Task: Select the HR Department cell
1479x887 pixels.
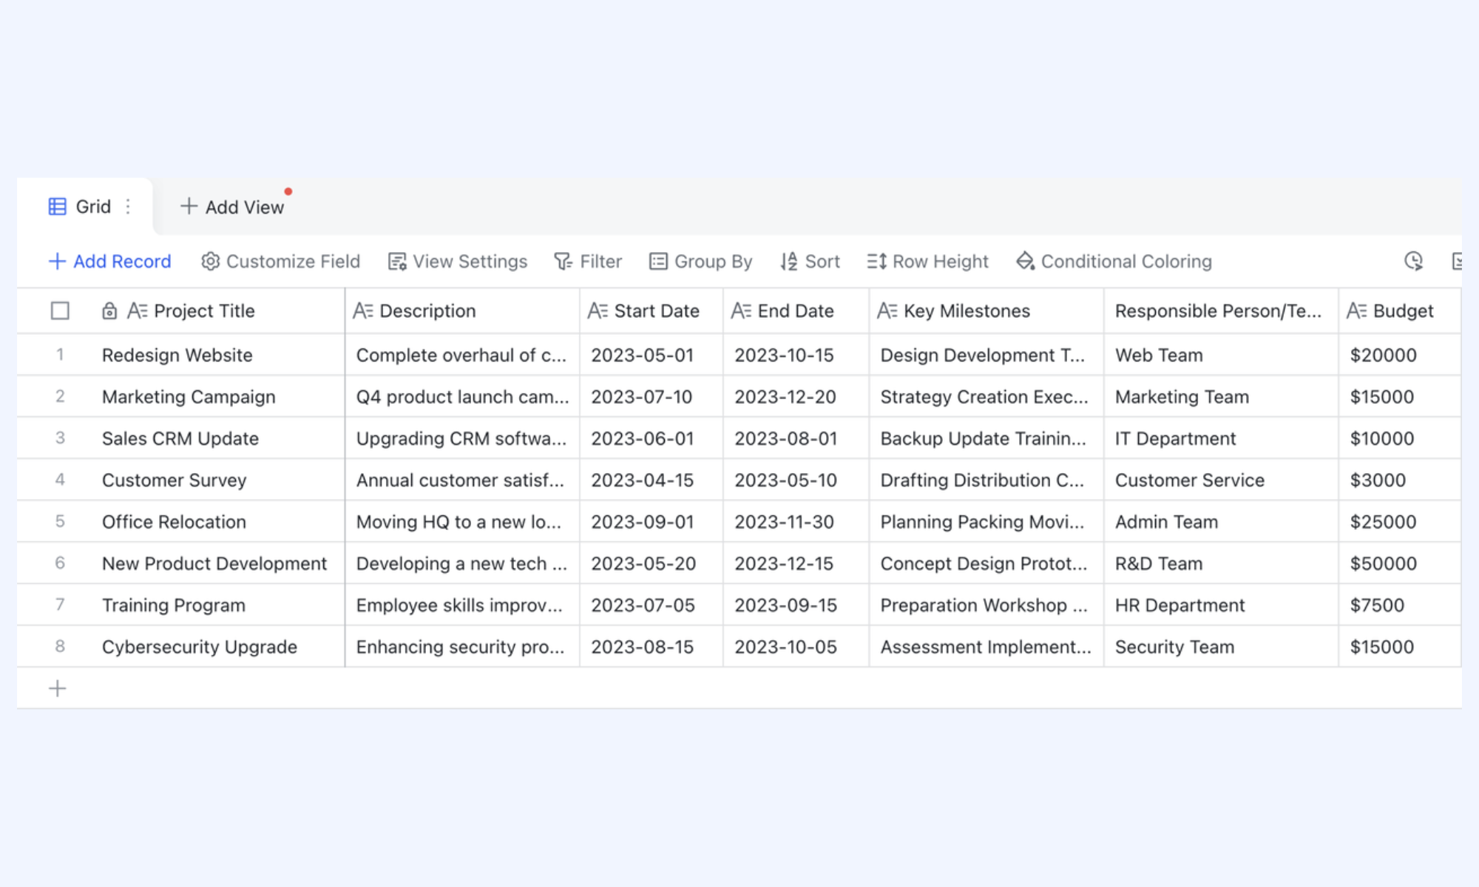Action: 1221,605
